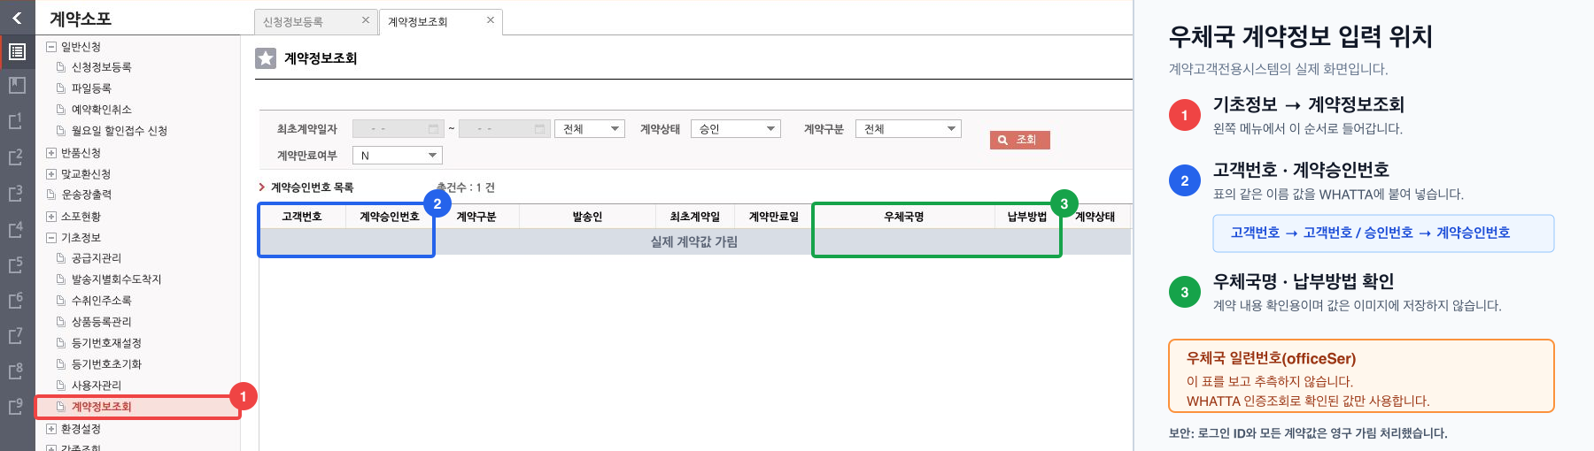Open the list menu icon in sidebar

coord(17,51)
